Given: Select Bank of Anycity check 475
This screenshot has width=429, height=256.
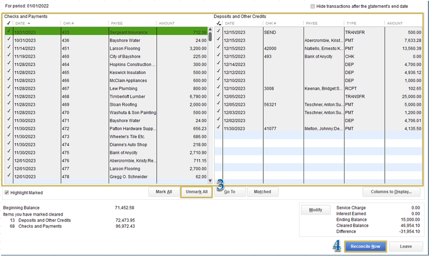Looking at the screenshot, I should (x=106, y=153).
